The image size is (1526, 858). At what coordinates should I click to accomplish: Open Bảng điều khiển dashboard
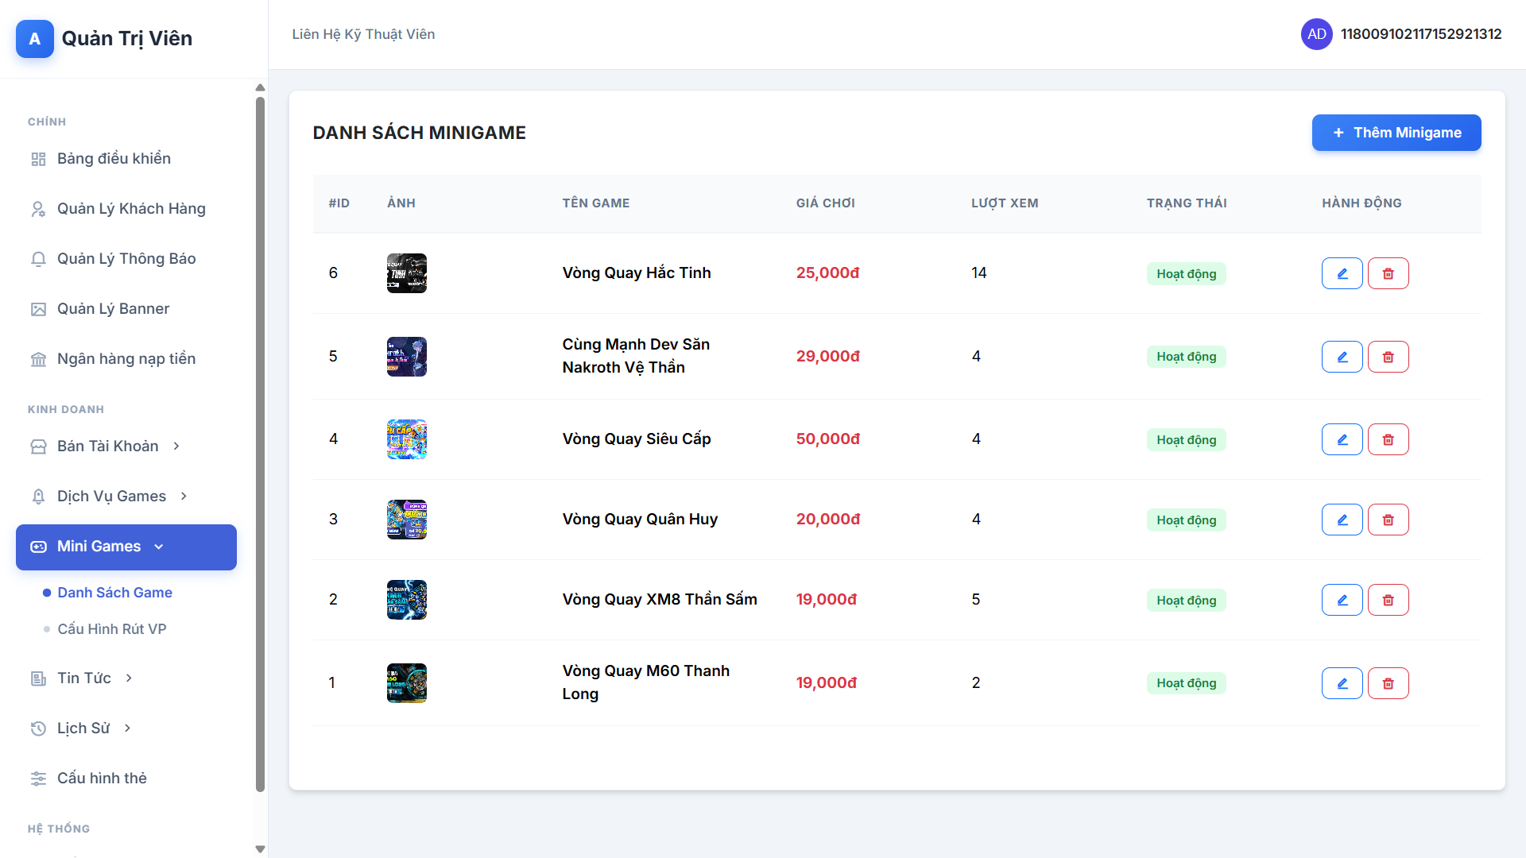[x=114, y=159]
